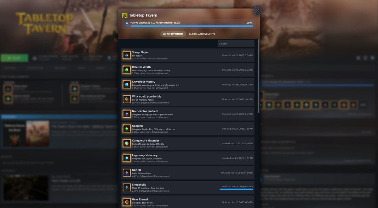The height and width of the screenshot is (208, 378).
Task: Click the 'Shopaholic' title text
Action: click(139, 185)
